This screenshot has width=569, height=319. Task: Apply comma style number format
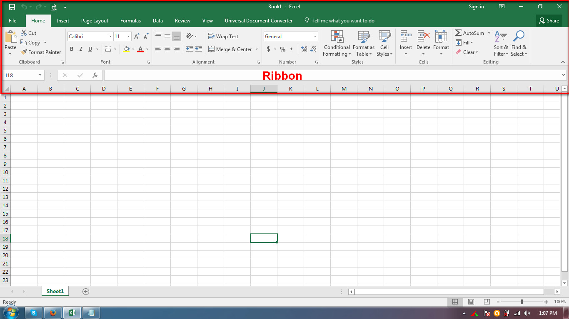(292, 49)
